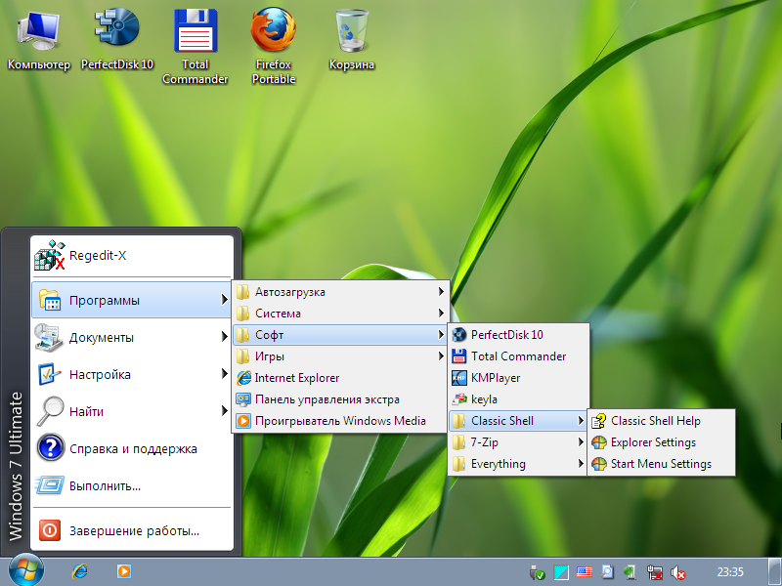Choose Internet Explorer from the Программы menu
782x586 pixels.
340,378
